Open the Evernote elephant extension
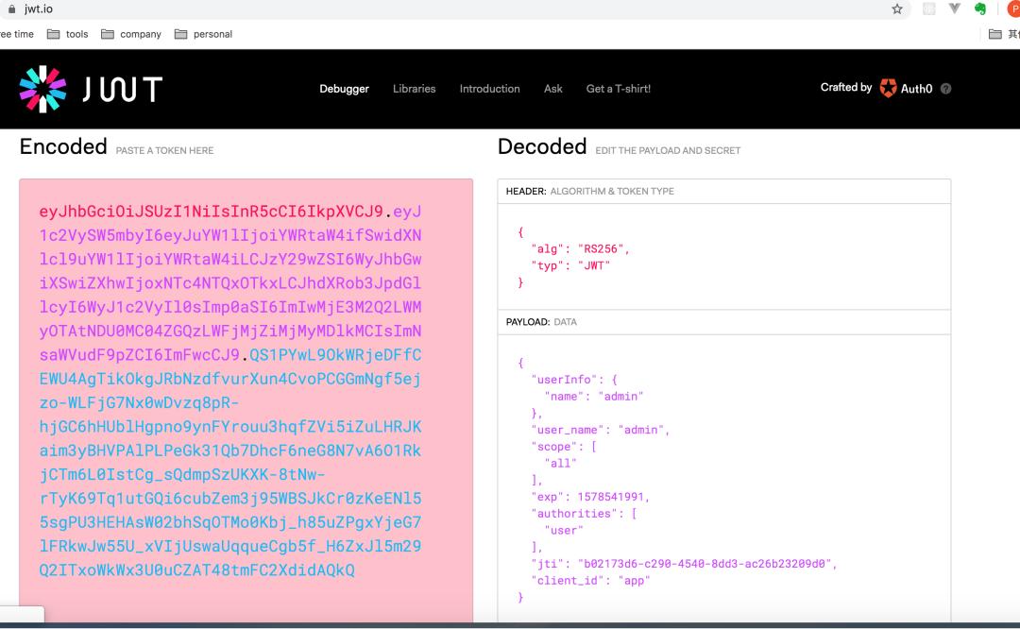The width and height of the screenshot is (1020, 629). [x=980, y=9]
